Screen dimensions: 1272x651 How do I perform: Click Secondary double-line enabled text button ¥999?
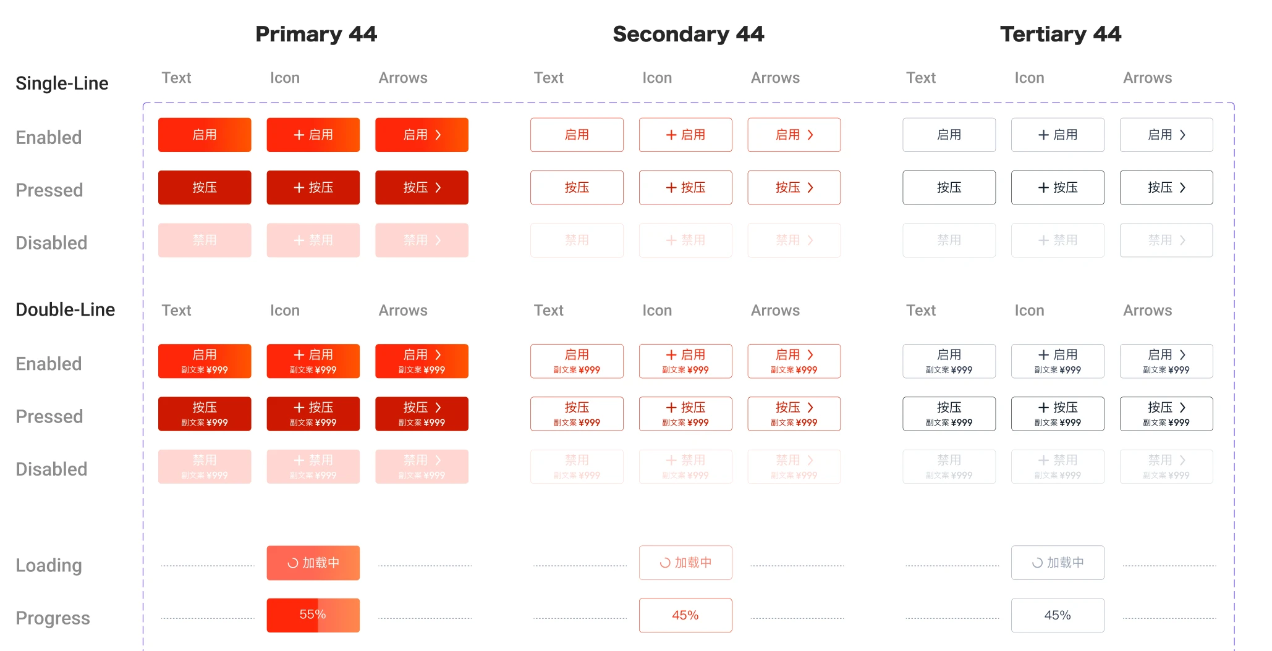click(577, 361)
